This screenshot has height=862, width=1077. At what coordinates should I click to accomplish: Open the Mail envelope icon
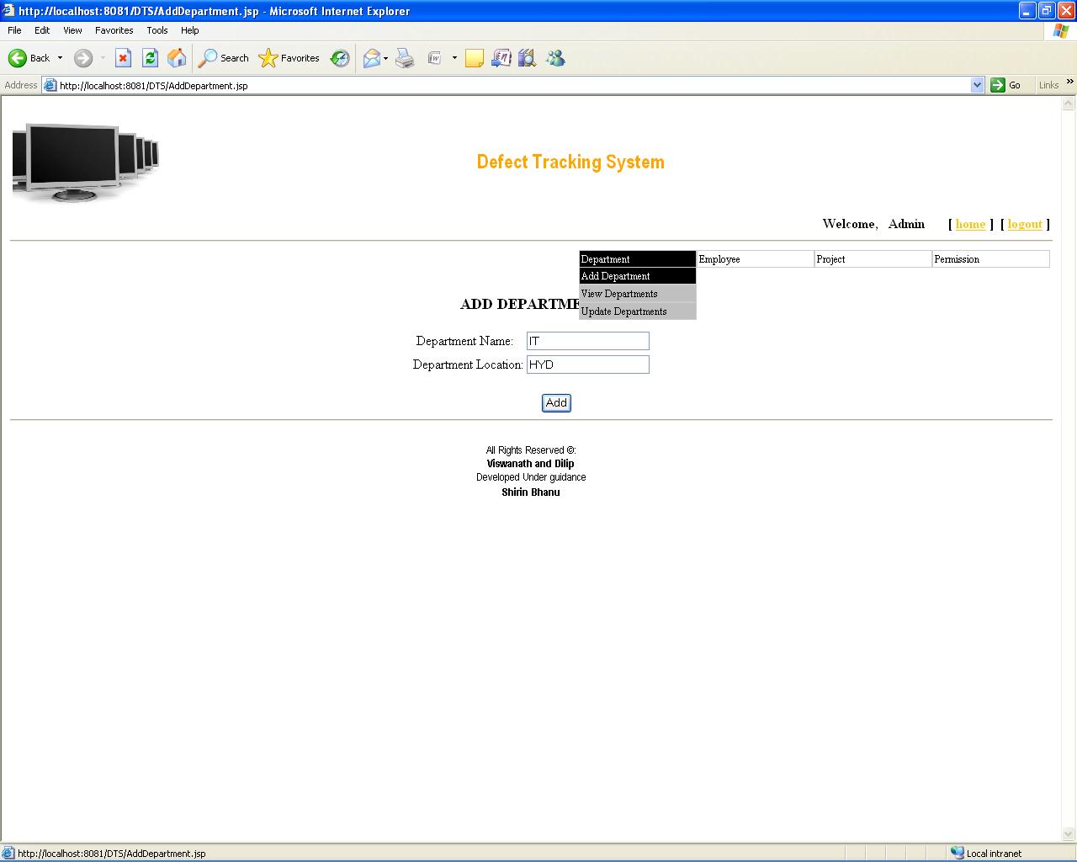click(x=371, y=58)
